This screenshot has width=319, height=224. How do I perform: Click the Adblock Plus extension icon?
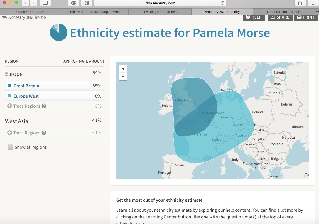pyautogui.click(x=74, y=3)
